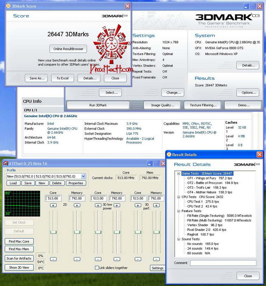This screenshot has height=286, width=266.
Task: Open system Details in 3DMark main window
Action: click(x=248, y=65)
